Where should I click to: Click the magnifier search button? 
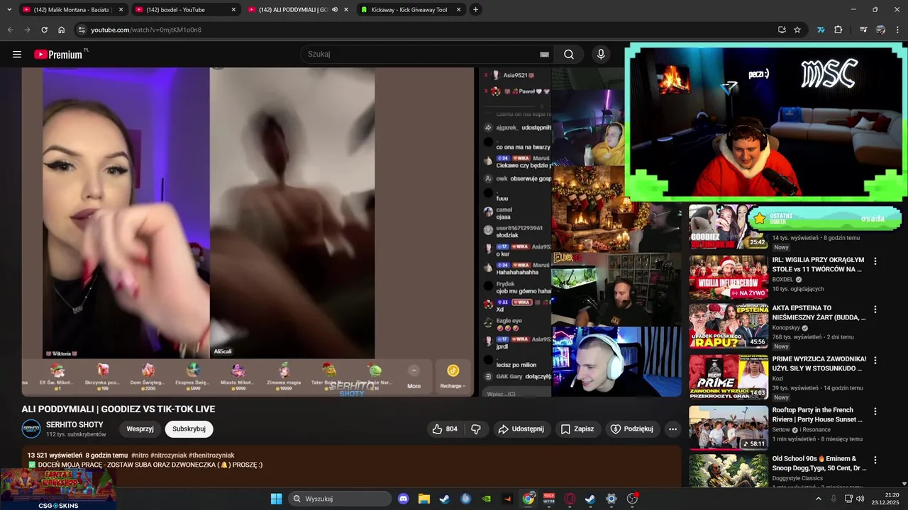[569, 55]
